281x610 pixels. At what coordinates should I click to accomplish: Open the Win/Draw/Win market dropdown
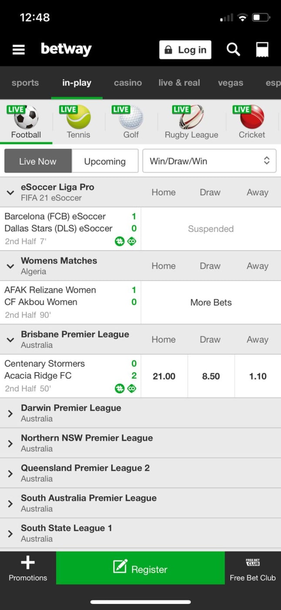(210, 161)
